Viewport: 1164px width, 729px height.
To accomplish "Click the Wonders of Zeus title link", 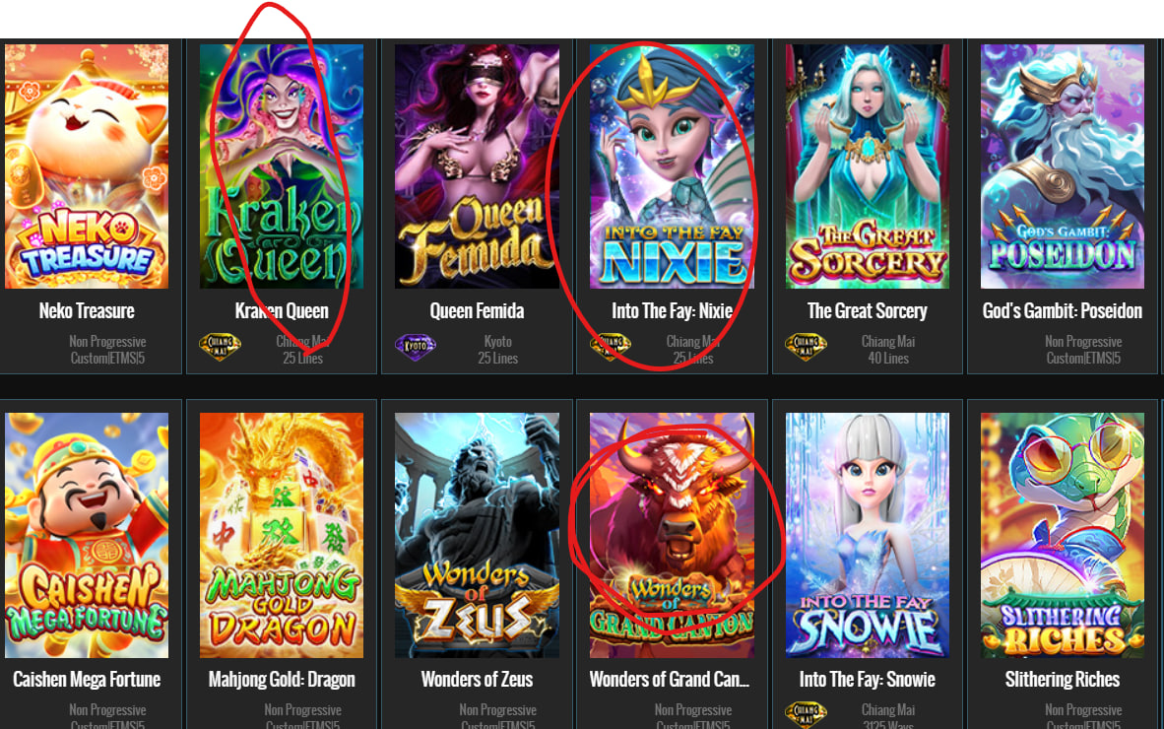I will pyautogui.click(x=477, y=680).
